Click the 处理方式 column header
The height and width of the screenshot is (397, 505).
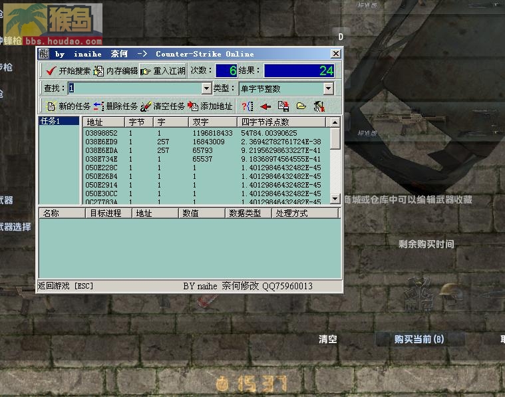(x=305, y=213)
